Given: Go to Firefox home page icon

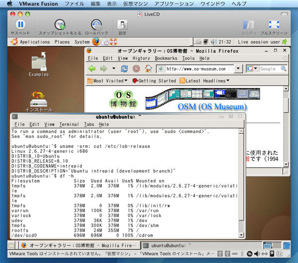Looking at the screenshot, I should (x=148, y=68).
